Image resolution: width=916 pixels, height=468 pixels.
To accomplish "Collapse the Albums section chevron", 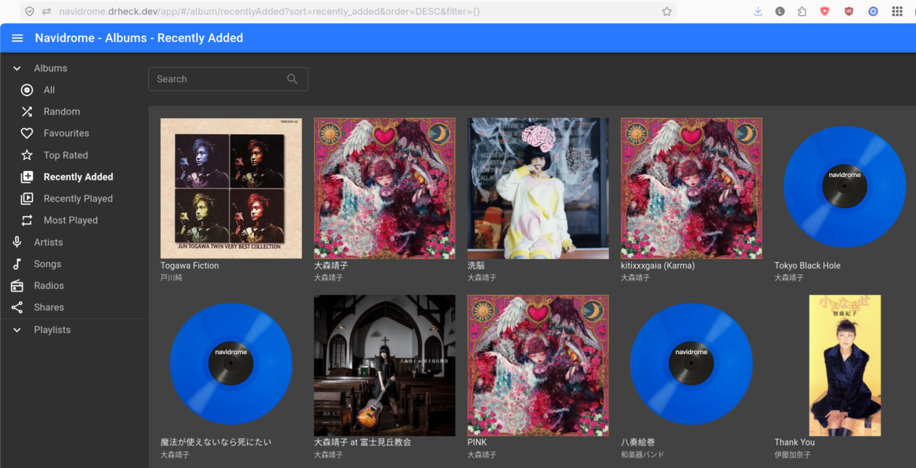I will 17,69.
